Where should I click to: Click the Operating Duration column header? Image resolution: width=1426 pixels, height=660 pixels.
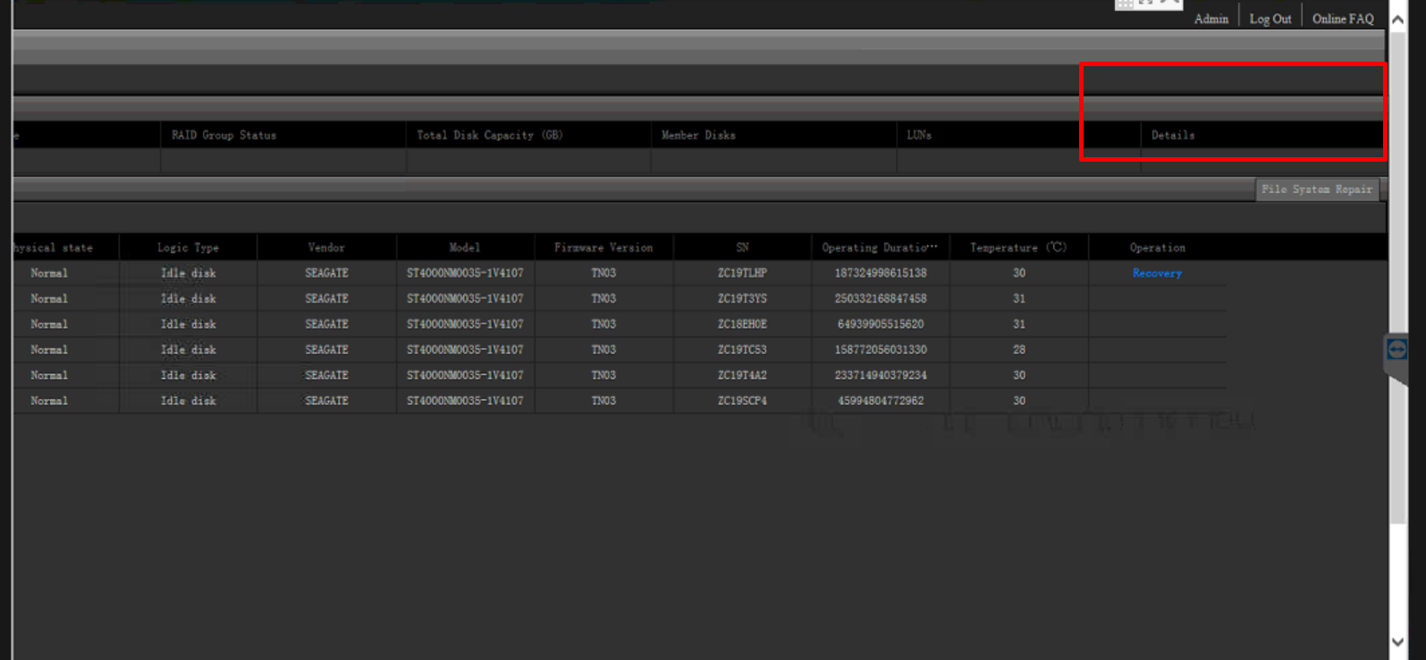point(880,247)
